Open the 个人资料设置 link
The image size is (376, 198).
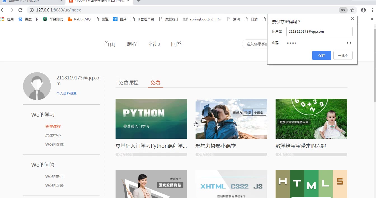[66, 93]
